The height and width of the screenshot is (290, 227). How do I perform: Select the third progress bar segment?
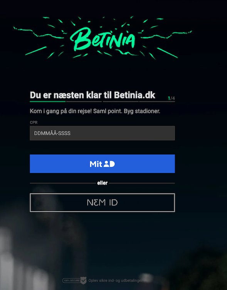(121, 101)
